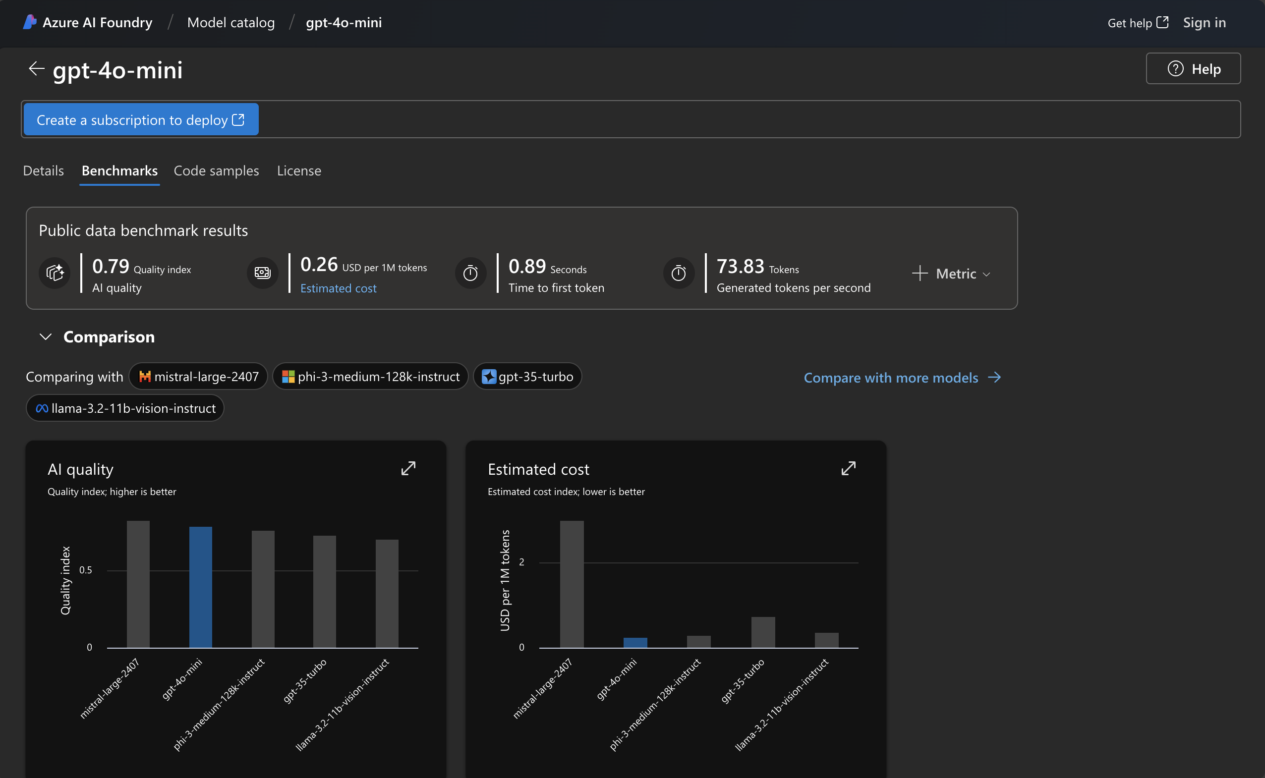The height and width of the screenshot is (778, 1265).
Task: Click the blue gpt-4o-mini bar in Estimated cost chart
Action: 635,643
